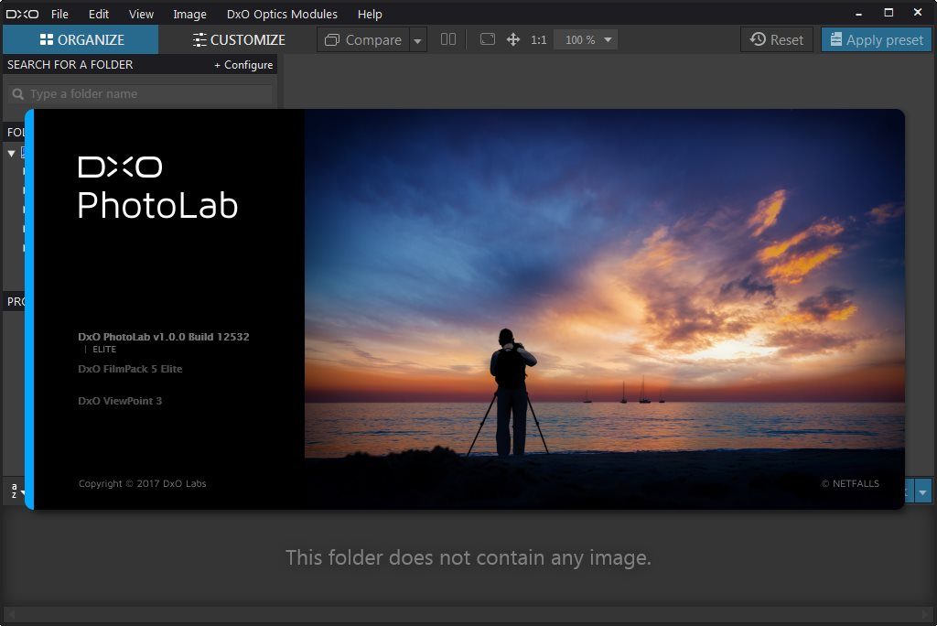Click the DxO logo in menu bar
The image size is (937, 626).
click(x=23, y=14)
